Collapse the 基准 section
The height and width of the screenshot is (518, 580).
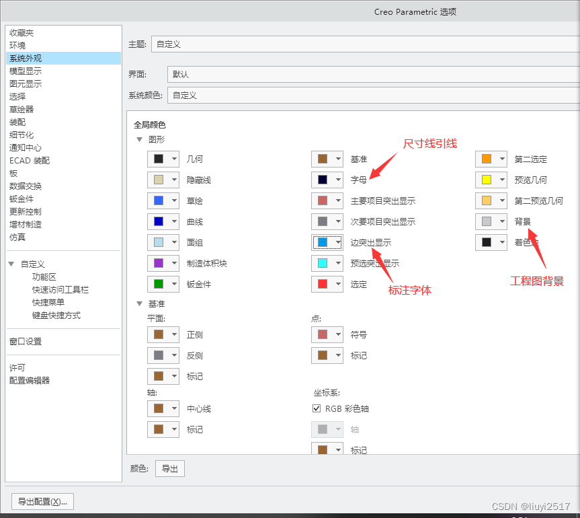pos(139,303)
